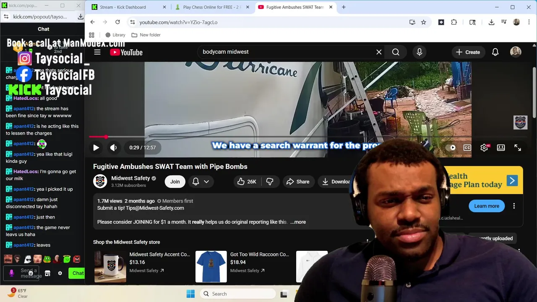Download the video
This screenshot has height=302, width=537.
click(336, 182)
